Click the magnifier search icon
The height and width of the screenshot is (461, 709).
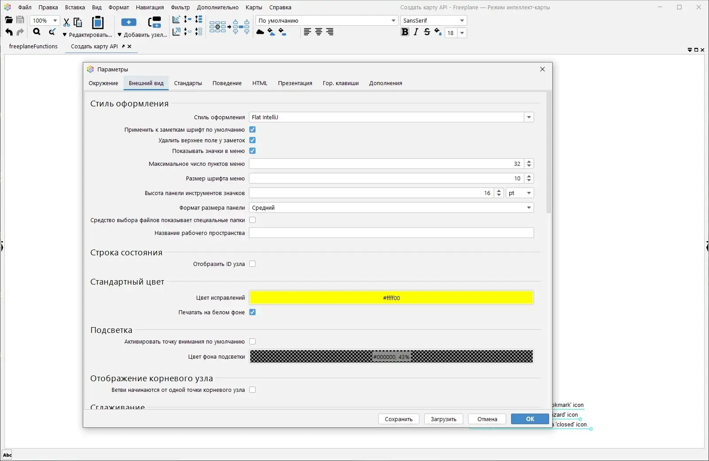click(37, 32)
